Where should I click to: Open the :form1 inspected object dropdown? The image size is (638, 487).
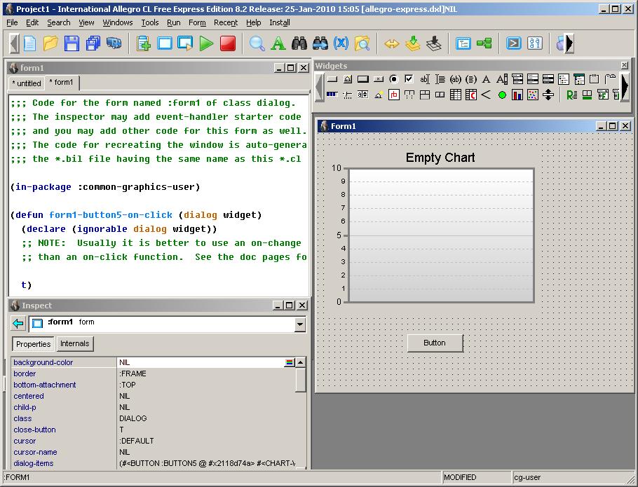[300, 324]
